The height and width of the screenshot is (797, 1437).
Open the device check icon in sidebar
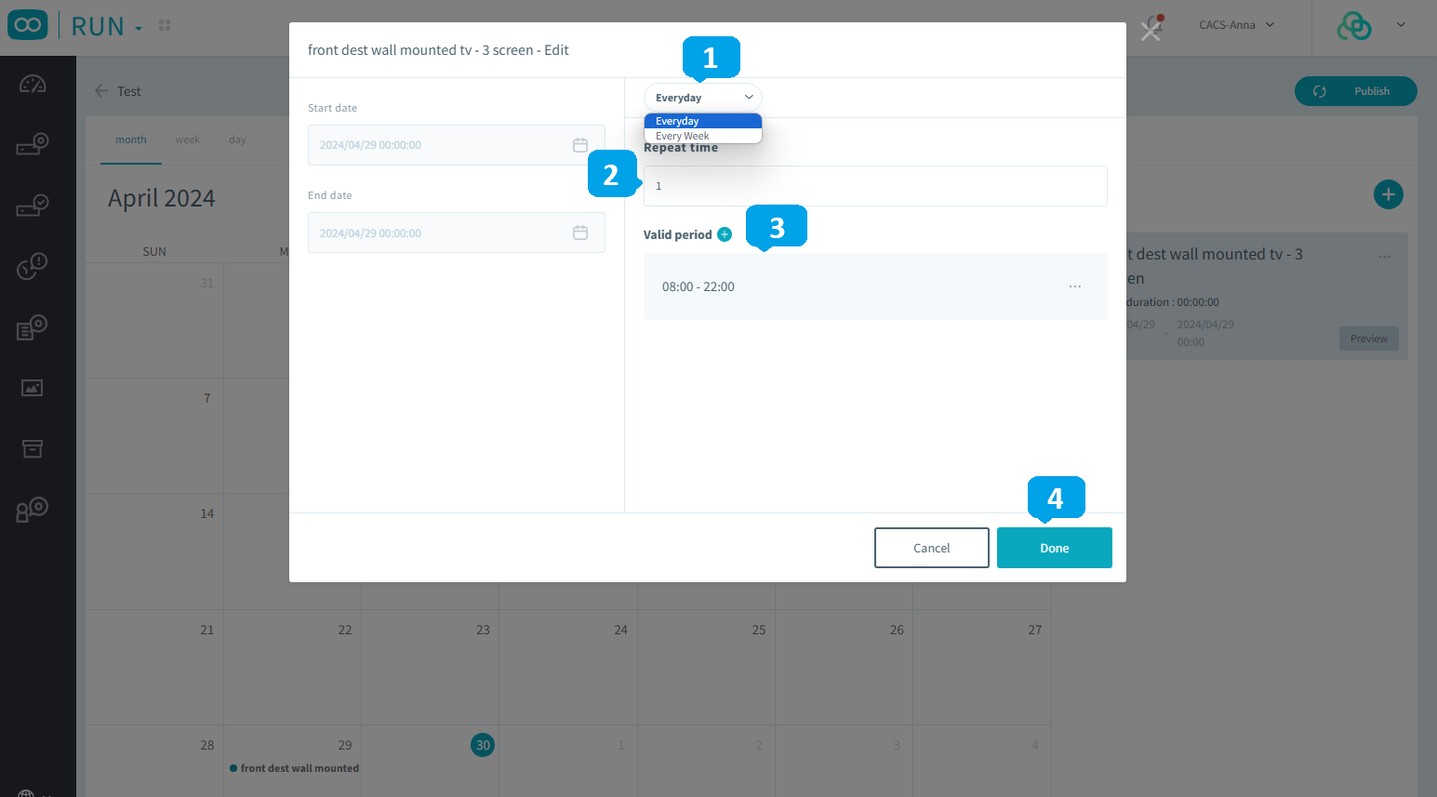(33, 206)
